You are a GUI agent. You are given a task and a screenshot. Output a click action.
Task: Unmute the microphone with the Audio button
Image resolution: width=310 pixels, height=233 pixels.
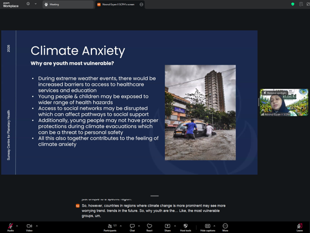(10, 226)
